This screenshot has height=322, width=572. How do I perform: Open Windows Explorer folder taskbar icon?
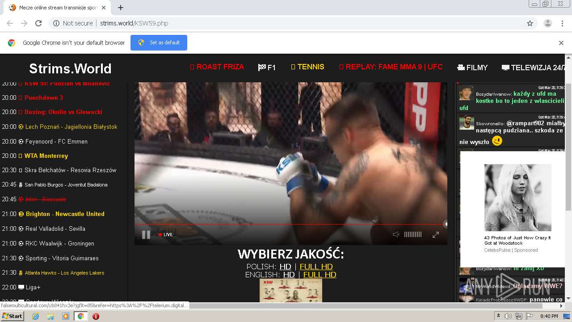click(50, 316)
